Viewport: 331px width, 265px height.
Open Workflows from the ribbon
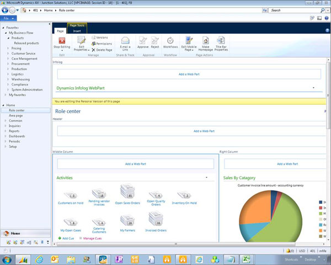coord(170,43)
